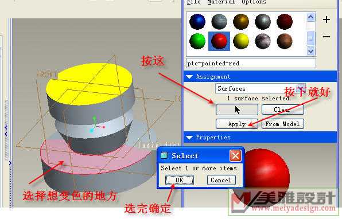The width and height of the screenshot is (342, 219).
Task: Click the Apply button
Action: (x=237, y=124)
